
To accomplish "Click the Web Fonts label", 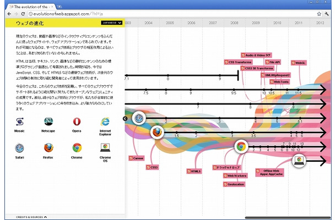I will pyautogui.click(x=280, y=82).
